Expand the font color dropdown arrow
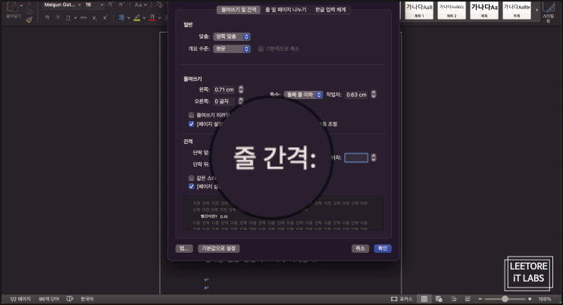This screenshot has width=563, height=305. tap(159, 17)
